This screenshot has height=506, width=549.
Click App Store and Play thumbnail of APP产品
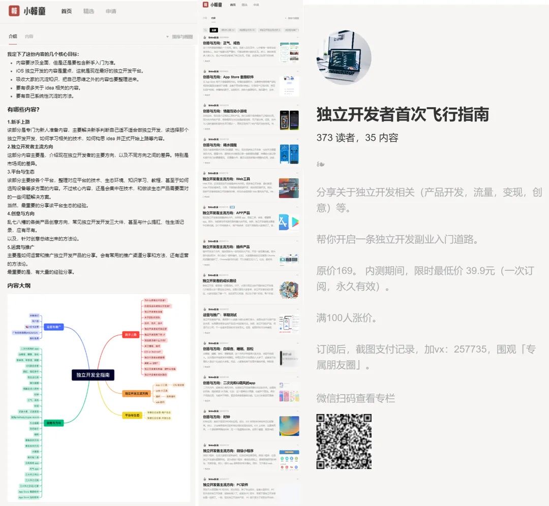coord(289,222)
